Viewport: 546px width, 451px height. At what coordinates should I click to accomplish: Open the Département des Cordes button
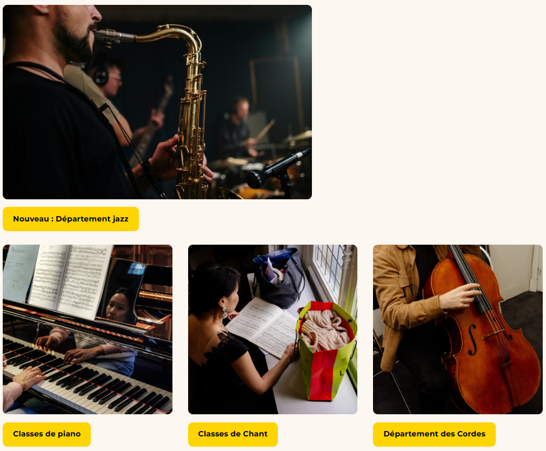(434, 434)
